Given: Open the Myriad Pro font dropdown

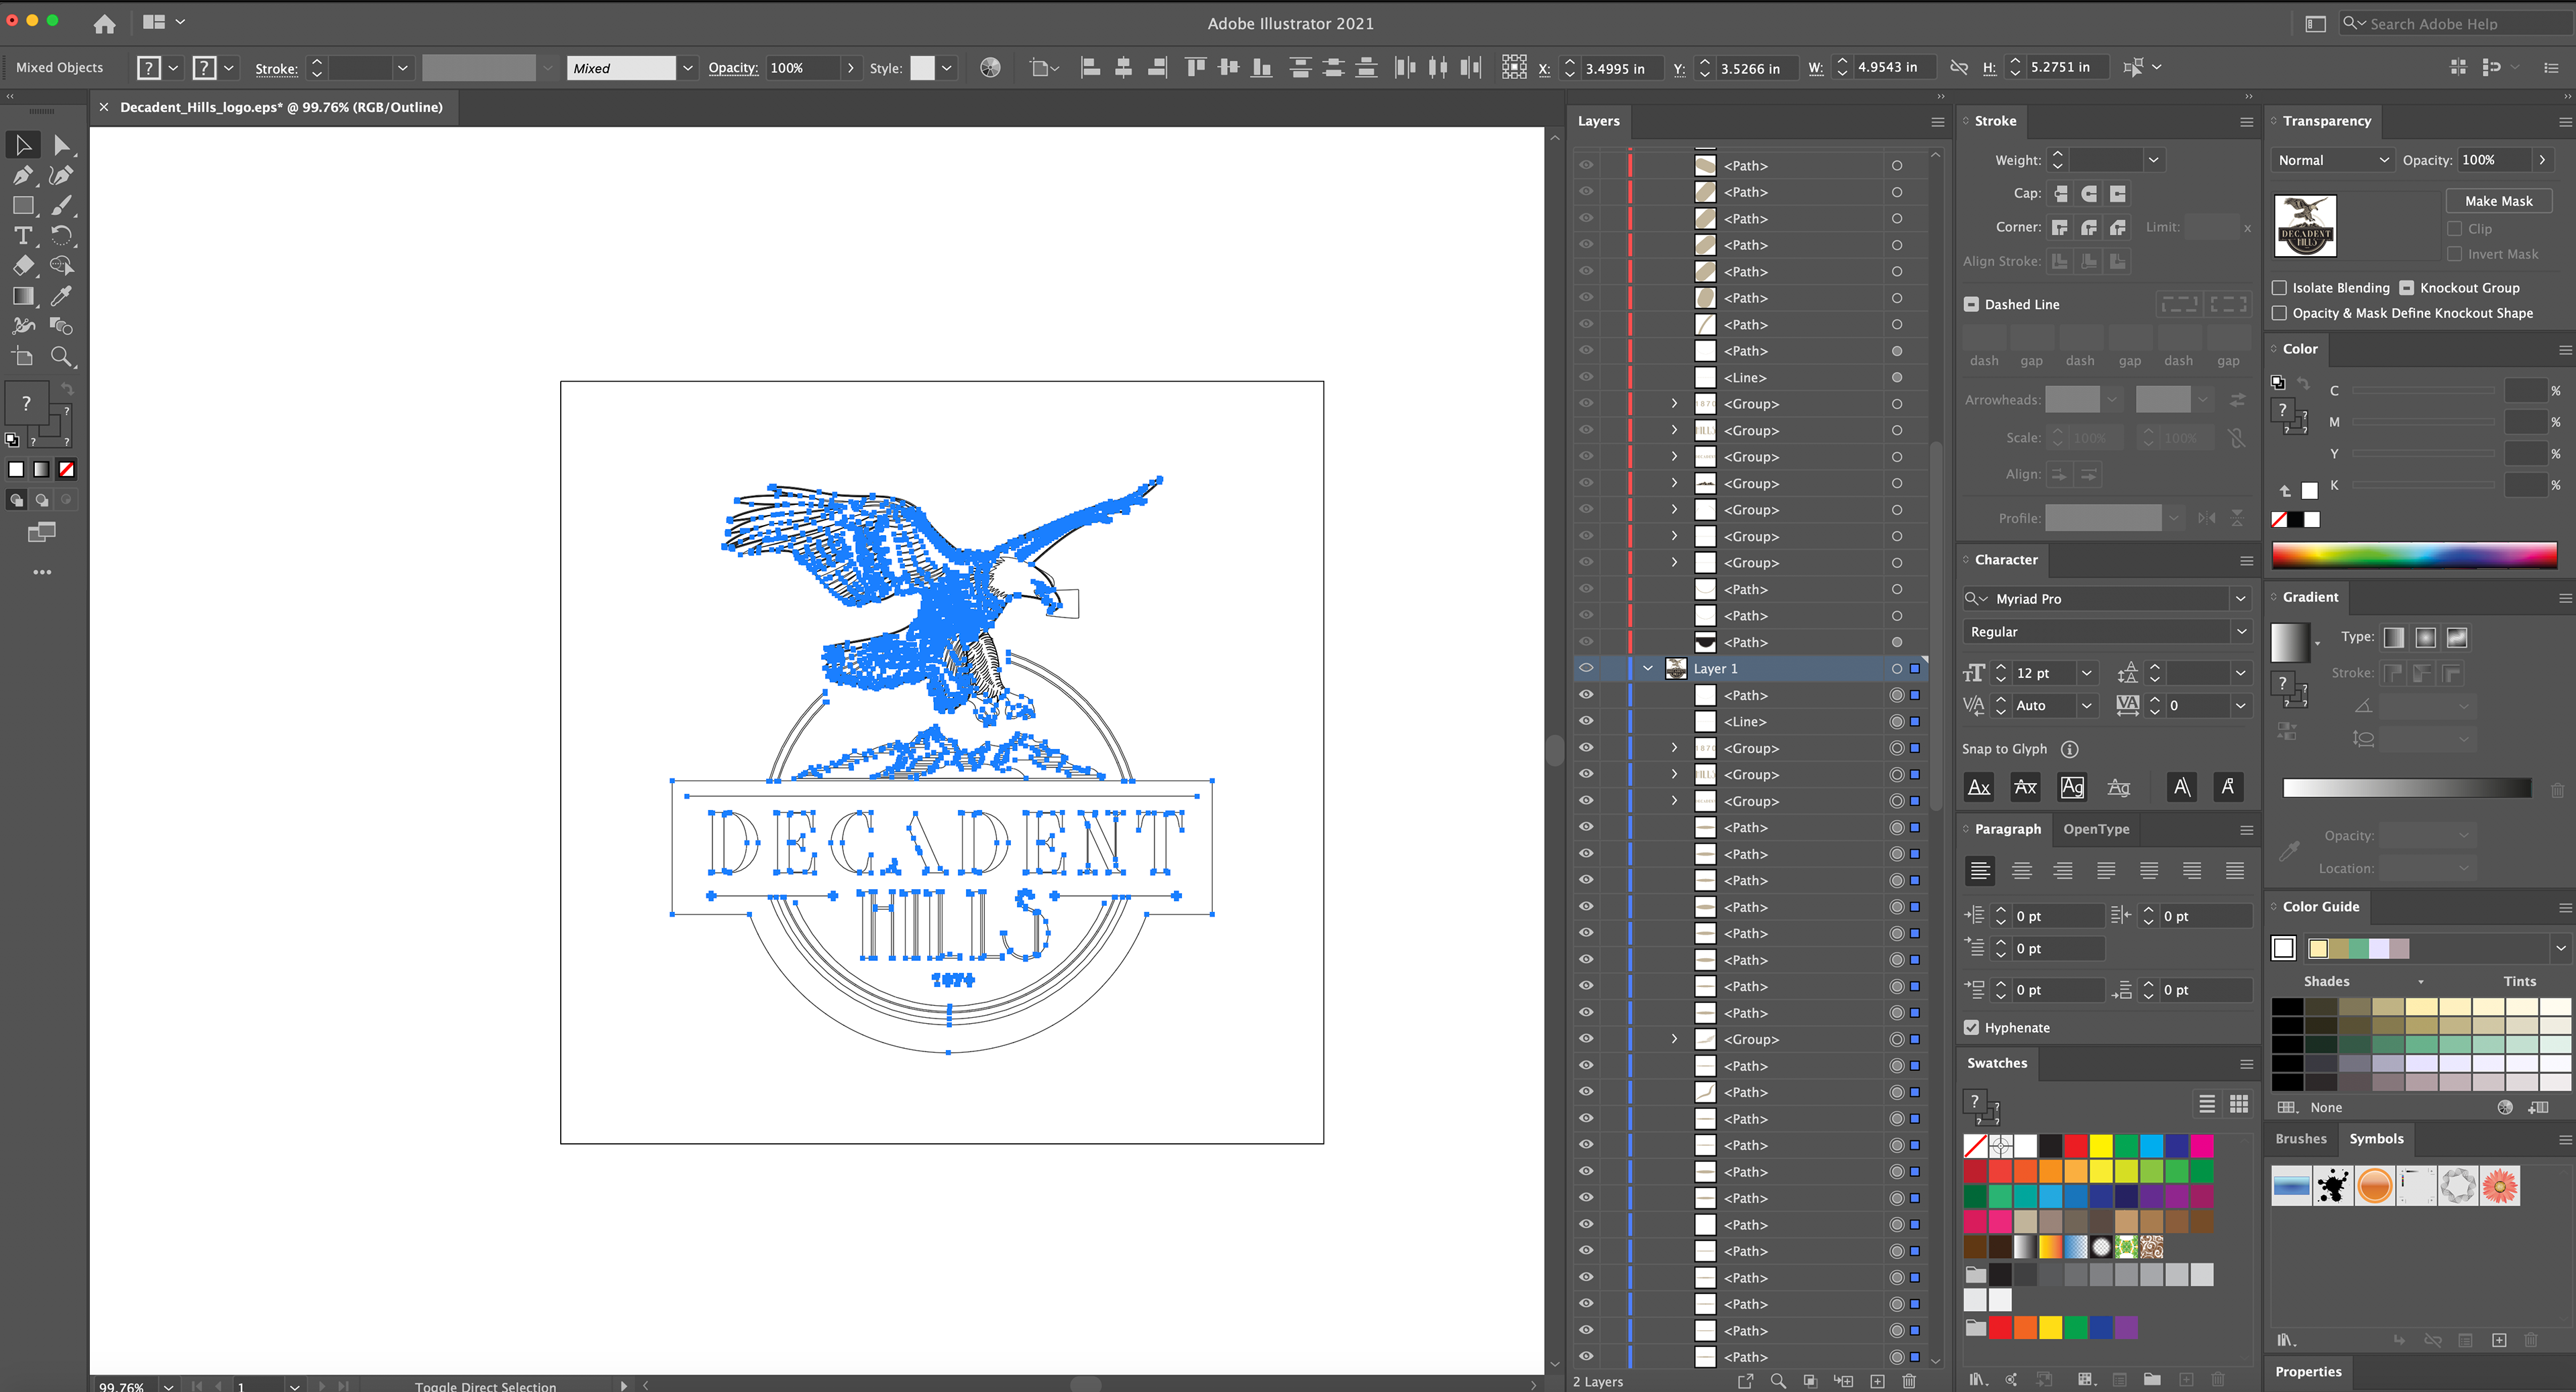Looking at the screenshot, I should 2240,599.
